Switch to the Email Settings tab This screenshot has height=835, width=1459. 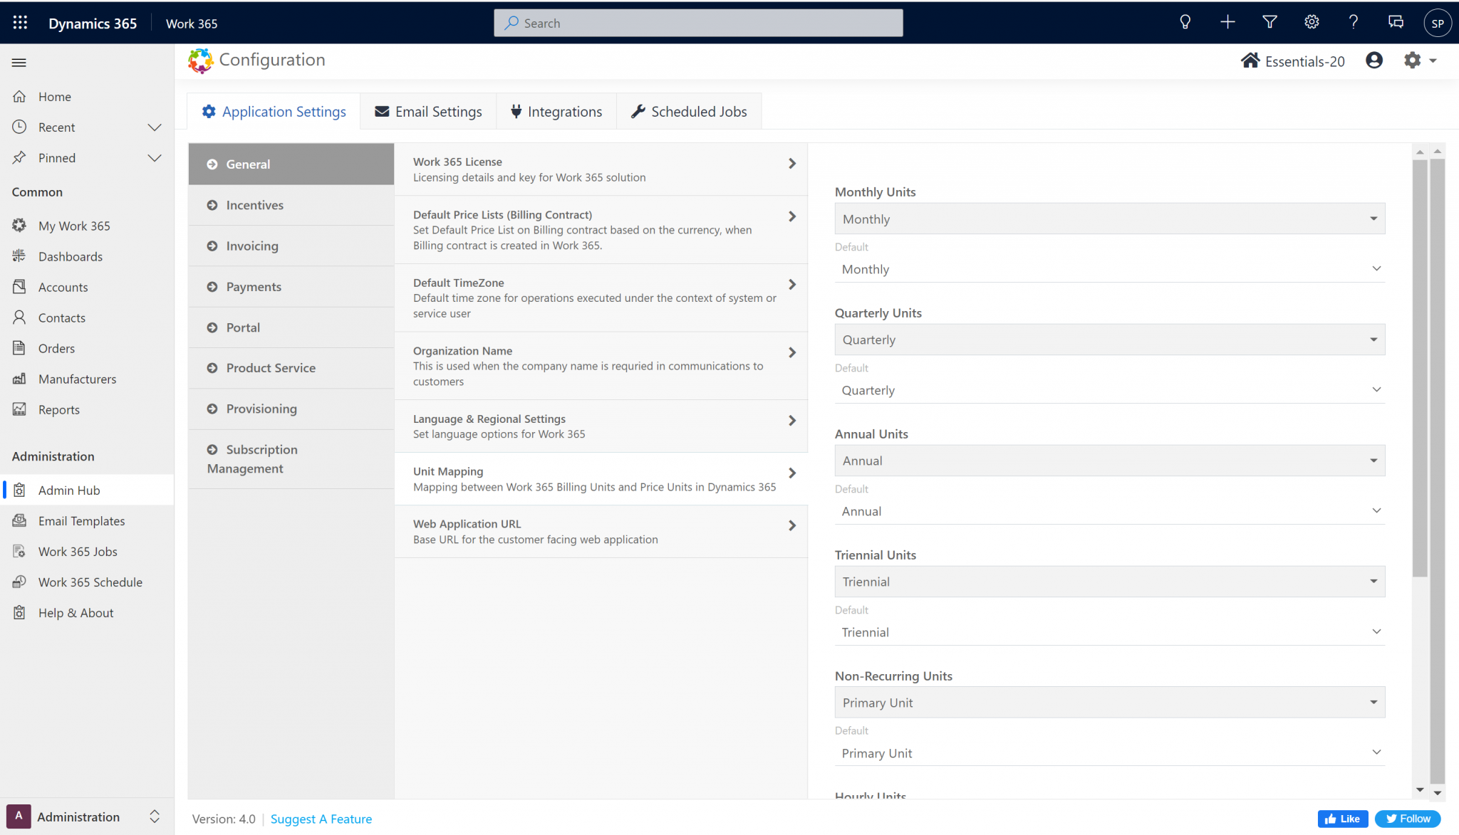click(x=428, y=112)
